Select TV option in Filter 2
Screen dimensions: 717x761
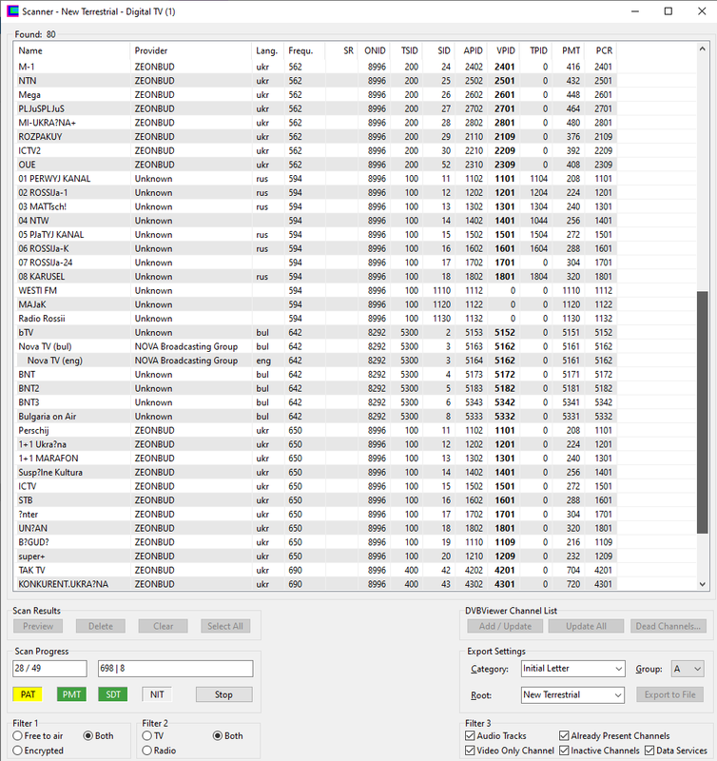point(153,735)
